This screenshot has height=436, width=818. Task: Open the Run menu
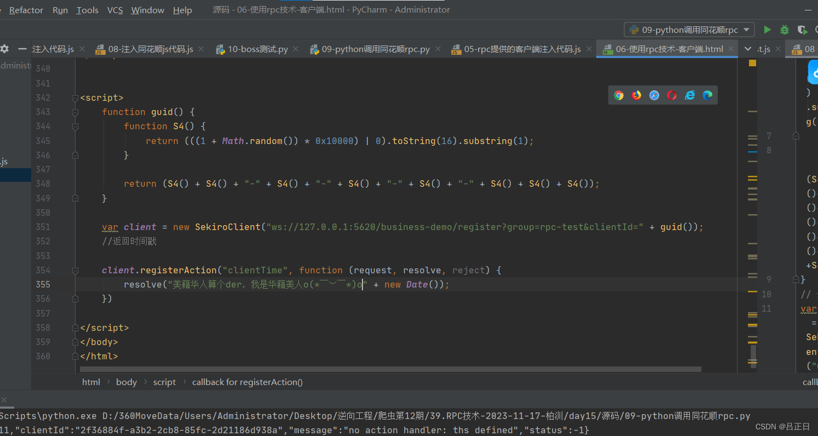pos(60,10)
